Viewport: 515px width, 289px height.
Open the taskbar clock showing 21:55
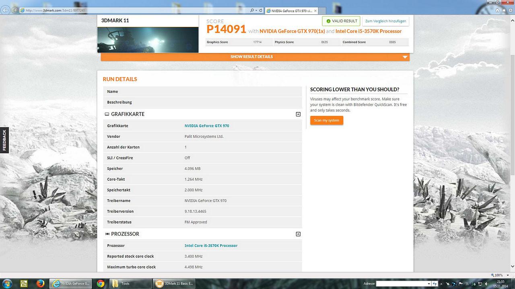pyautogui.click(x=501, y=284)
